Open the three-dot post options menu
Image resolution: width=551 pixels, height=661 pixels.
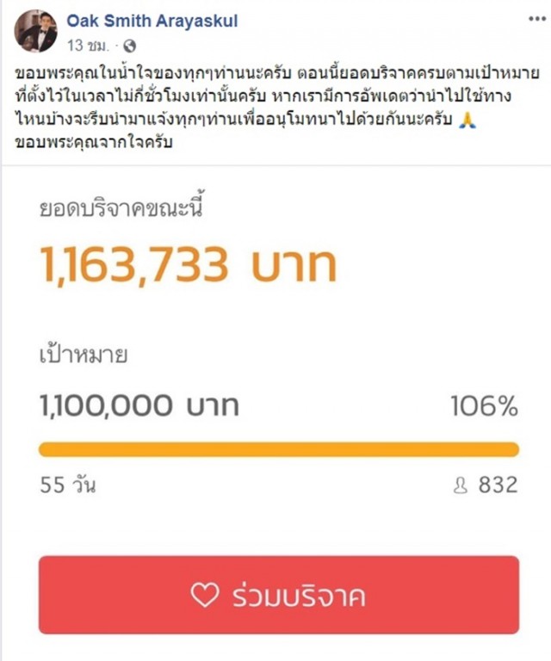point(536,19)
